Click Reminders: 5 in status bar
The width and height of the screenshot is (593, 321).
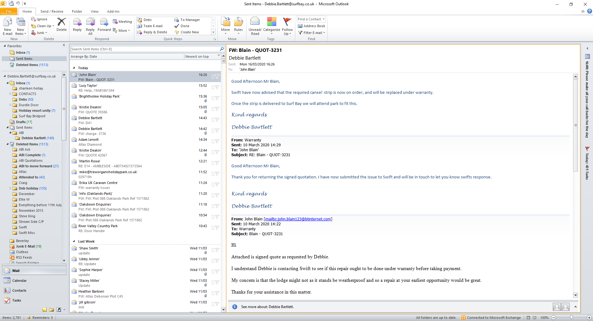pos(40,318)
